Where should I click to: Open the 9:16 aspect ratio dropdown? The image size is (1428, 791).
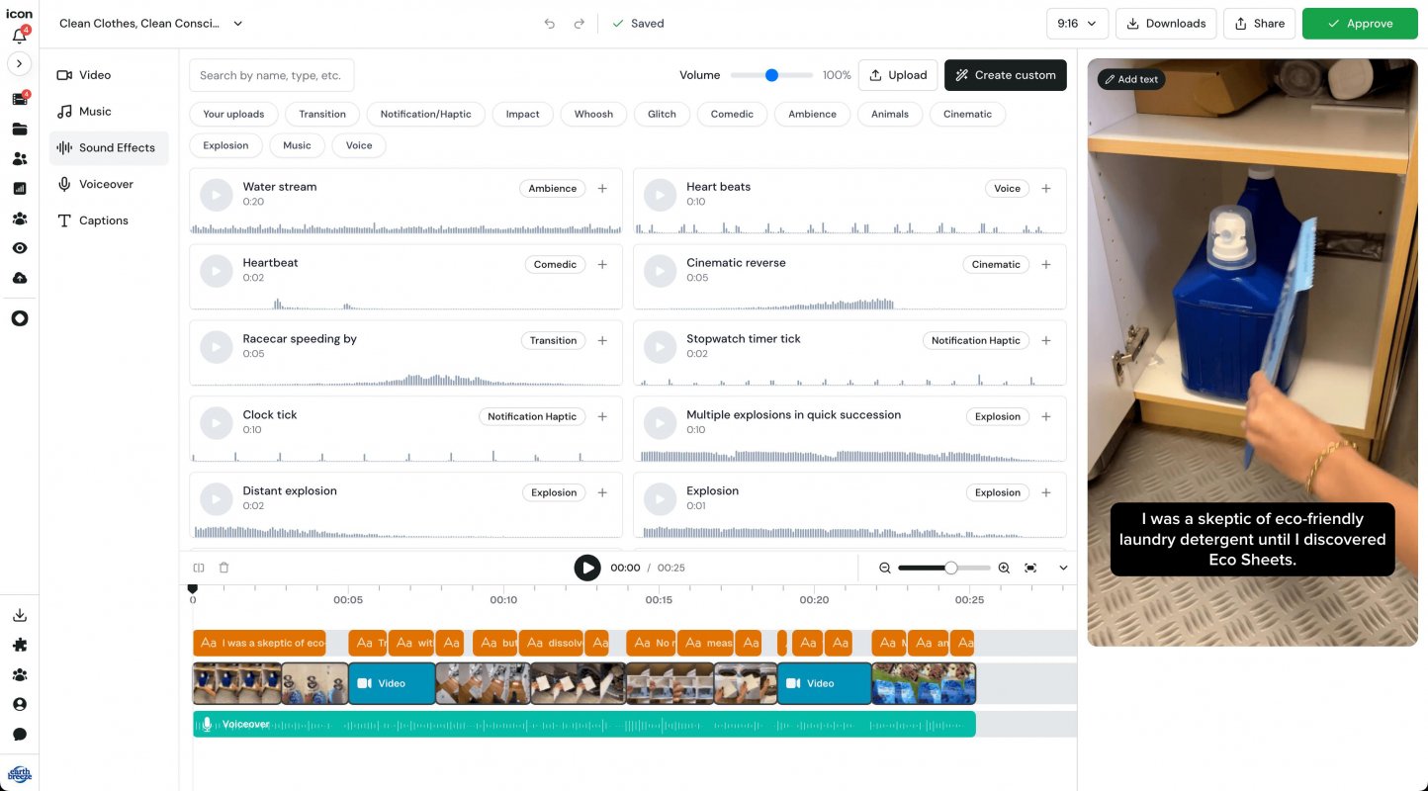coord(1077,24)
